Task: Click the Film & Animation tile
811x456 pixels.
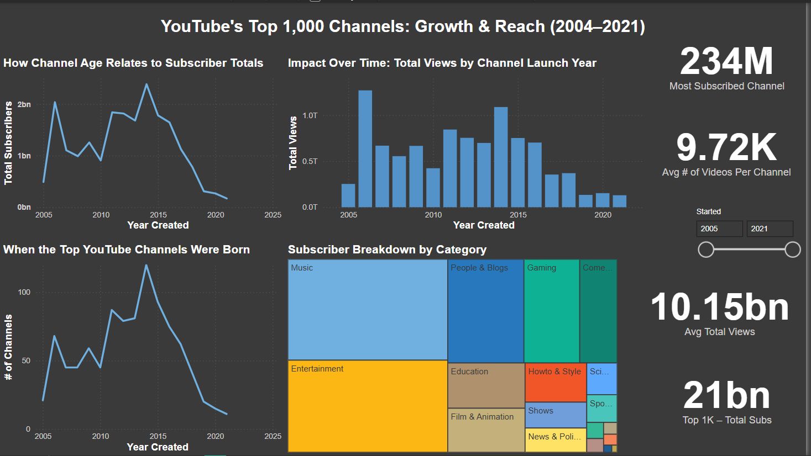Action: pyautogui.click(x=485, y=431)
